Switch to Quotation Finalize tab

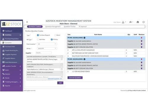[x=70, y=27]
